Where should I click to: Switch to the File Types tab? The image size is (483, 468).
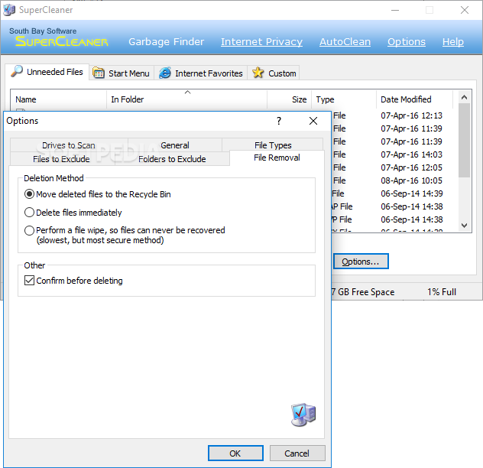(273, 145)
